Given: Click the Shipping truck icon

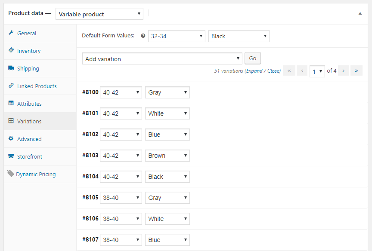Looking at the screenshot, I should tap(11, 68).
